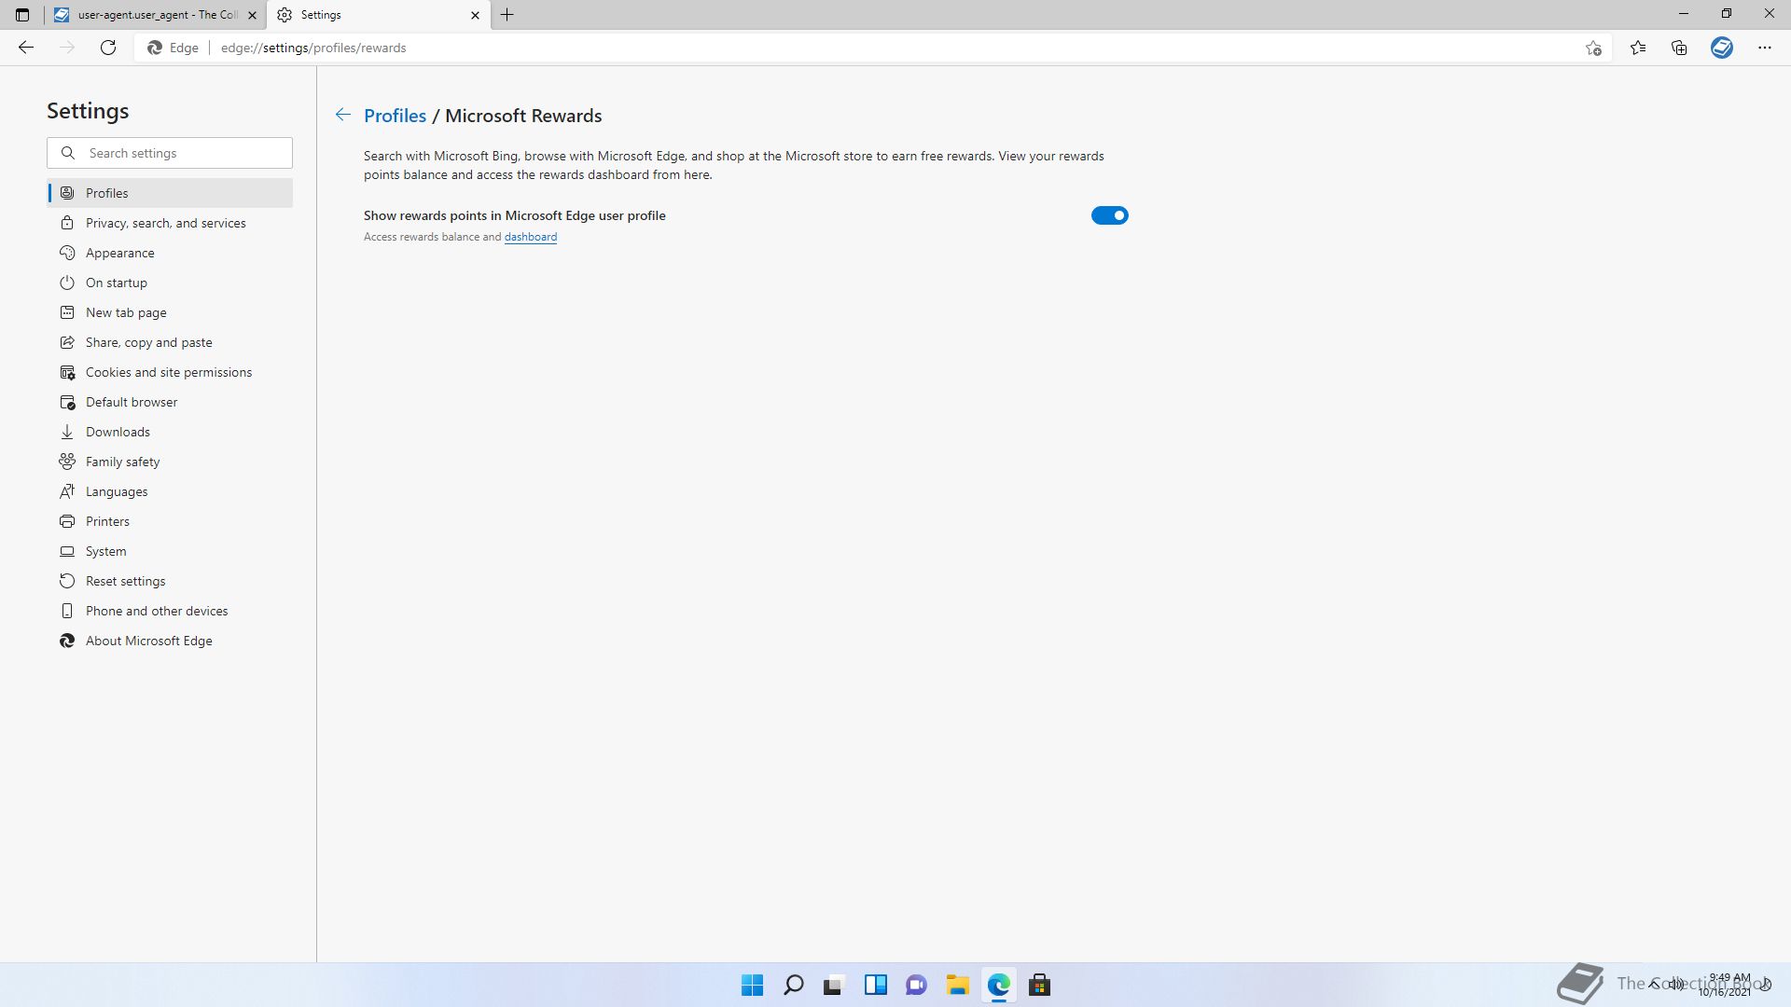1791x1007 pixels.
Task: Open Phone and other devices settings
Action: pos(170,611)
